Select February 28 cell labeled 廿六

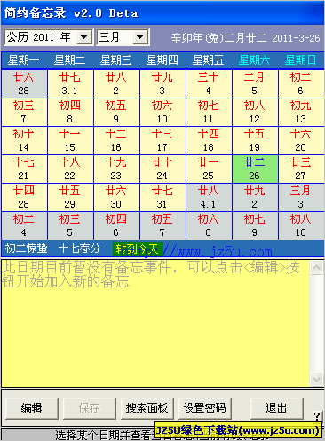(24, 83)
